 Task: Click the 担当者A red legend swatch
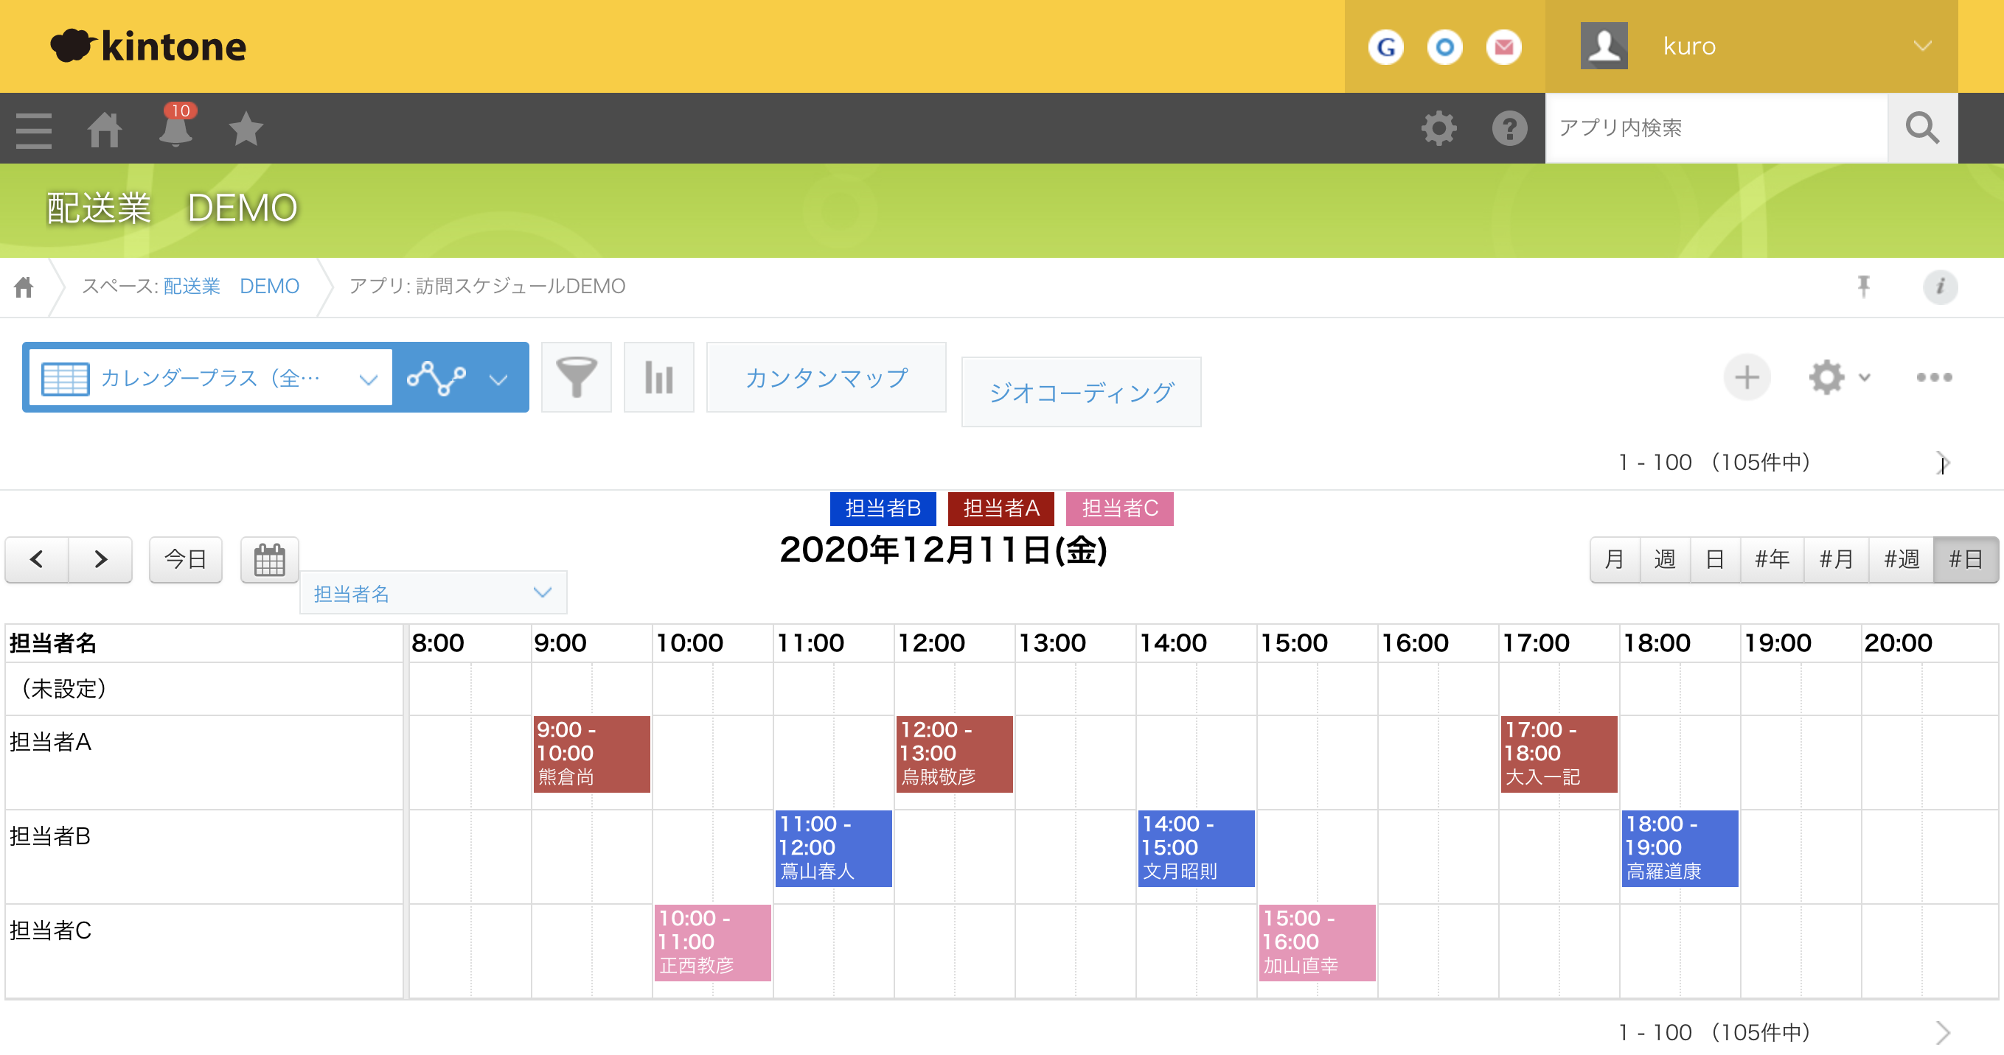coord(1001,508)
